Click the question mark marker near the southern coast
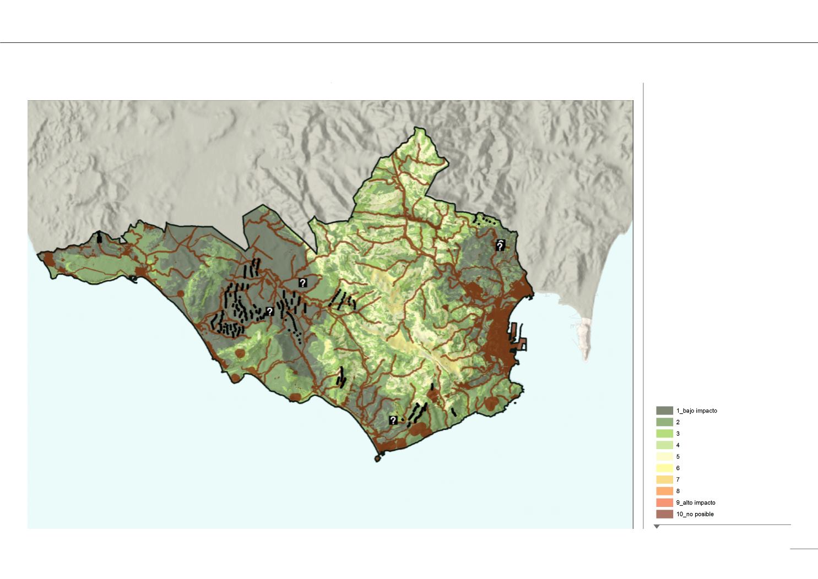 point(393,420)
